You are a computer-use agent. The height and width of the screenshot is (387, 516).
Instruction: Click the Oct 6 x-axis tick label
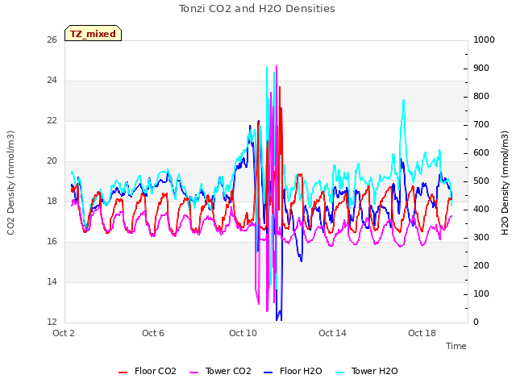[153, 333]
